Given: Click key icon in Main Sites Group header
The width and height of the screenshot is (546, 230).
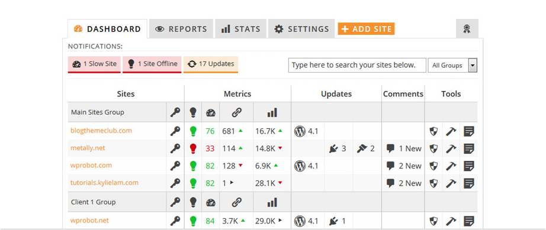Looking at the screenshot, I should tap(175, 112).
